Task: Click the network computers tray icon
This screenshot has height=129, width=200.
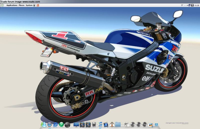Action: 189,5
